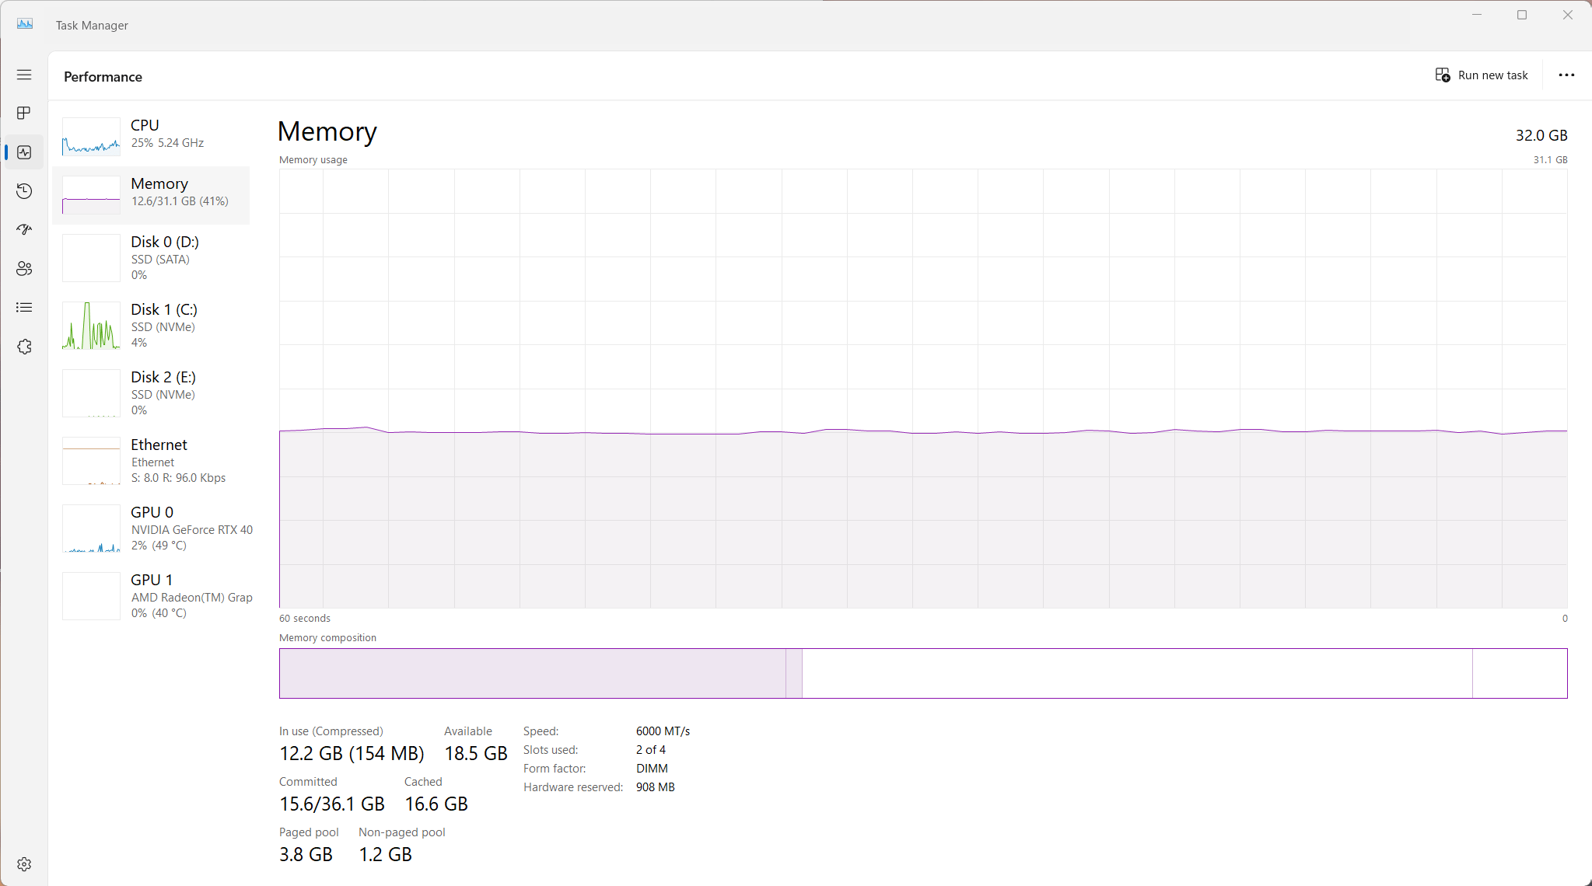This screenshot has width=1592, height=886.
Task: Click the Task Manager app icon in title bar
Action: click(x=25, y=24)
